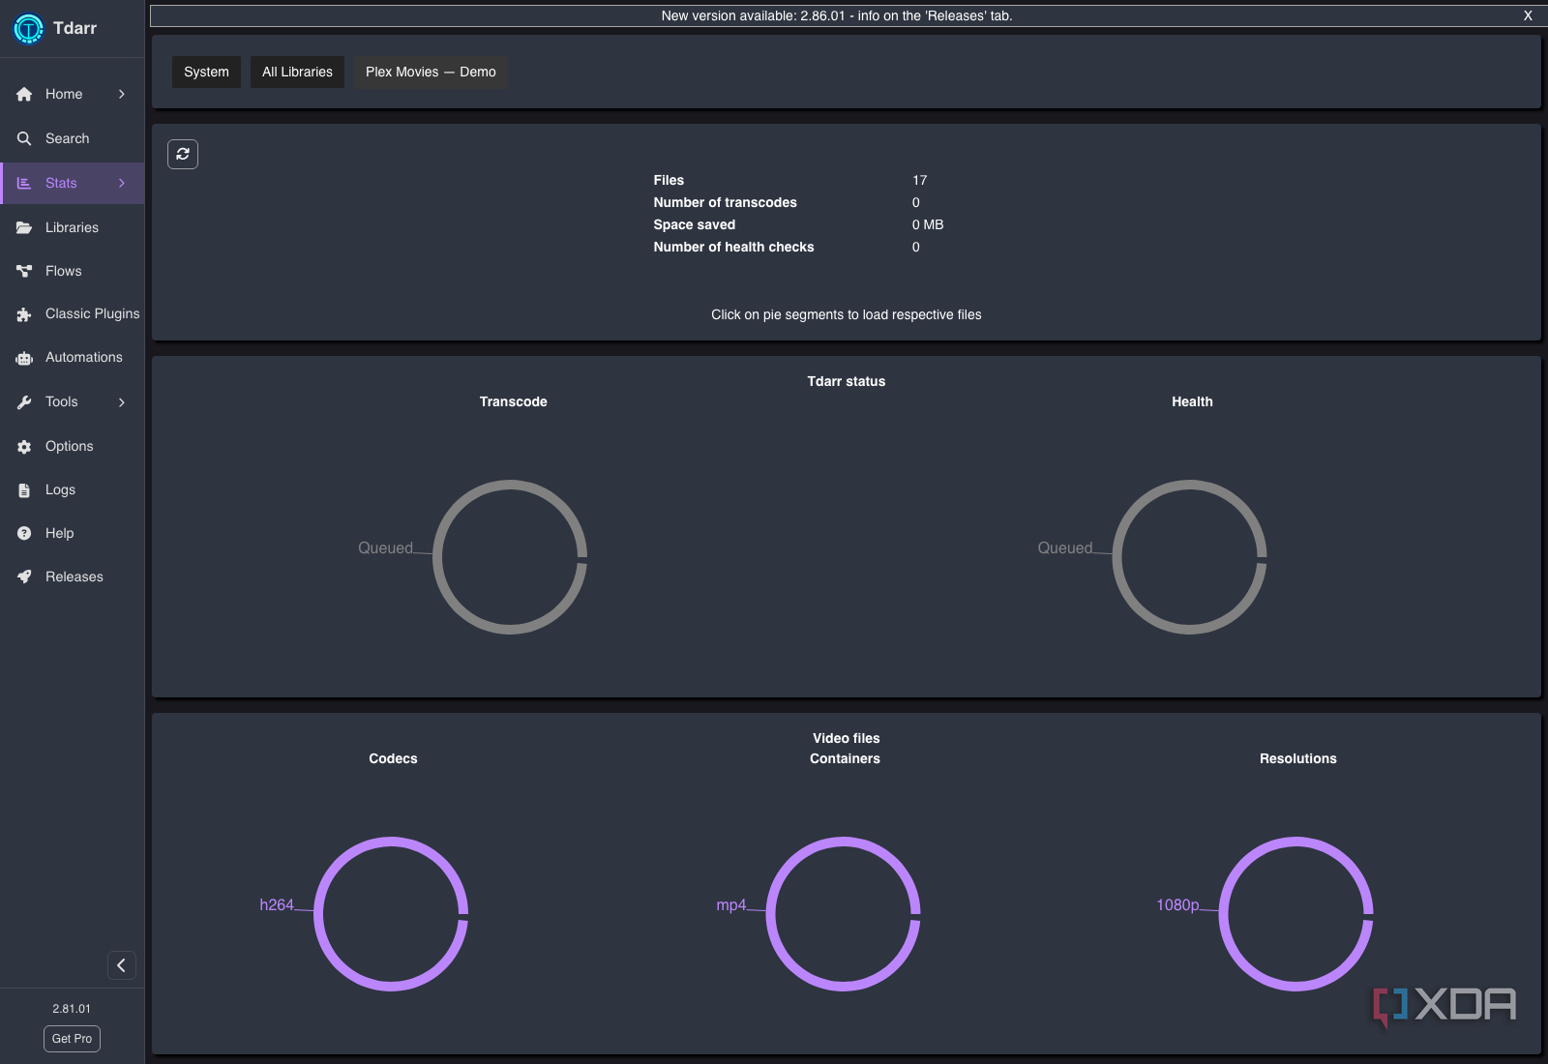
Task: Click the Tdarr logo icon
Action: pyautogui.click(x=28, y=29)
